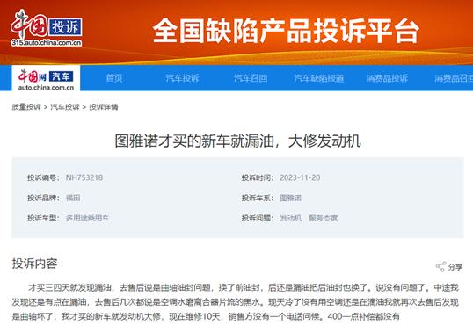473x325 pixels.
Task: Click auto.china.com.cn text under logo
Action: tap(46, 88)
